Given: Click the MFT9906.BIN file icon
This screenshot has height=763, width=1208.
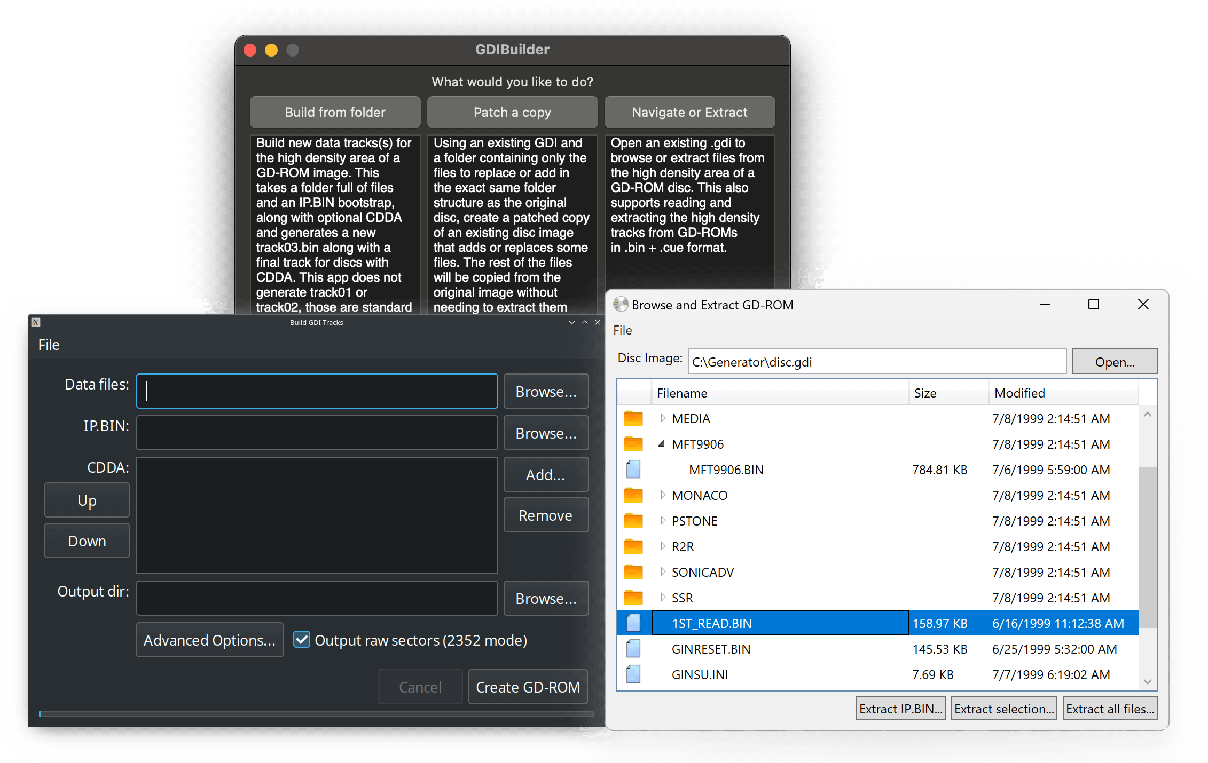Looking at the screenshot, I should tap(633, 470).
